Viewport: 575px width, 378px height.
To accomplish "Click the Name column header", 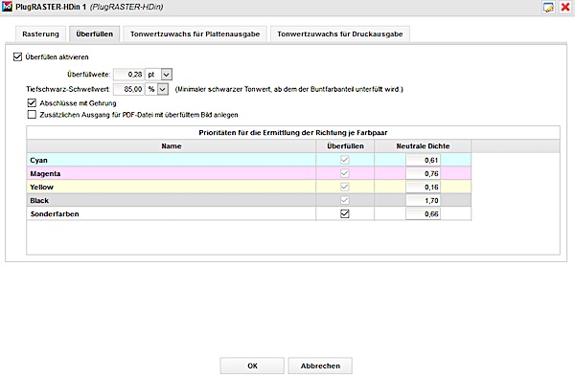I will click(172, 146).
